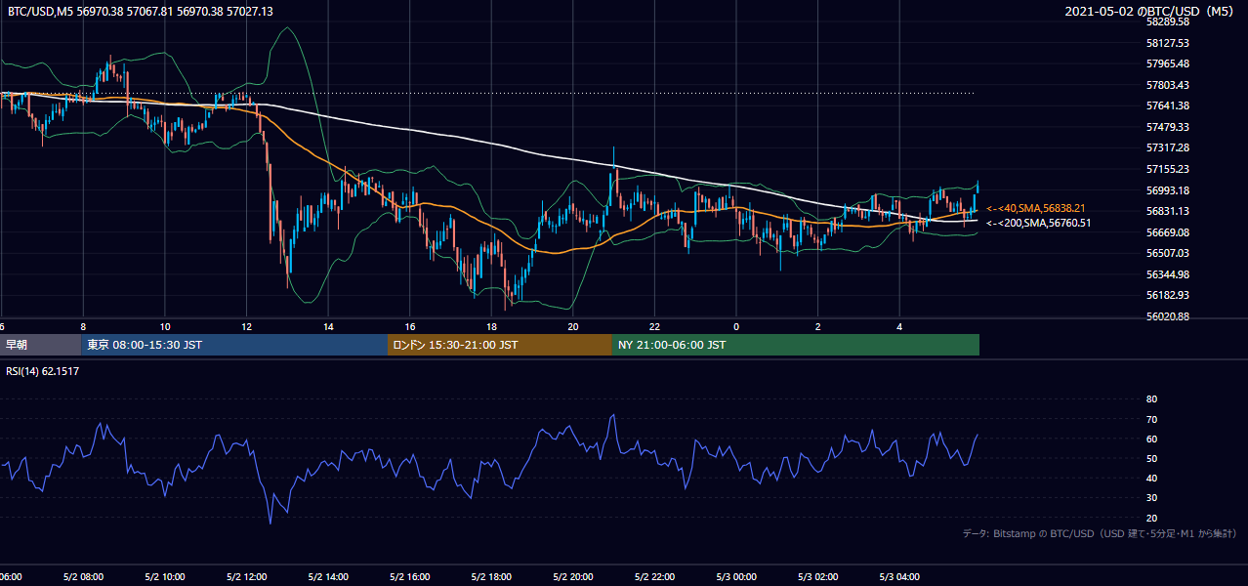Select the 東京 08:00-15:30 JST session bar
Viewport: 1248px width, 586px height.
(x=234, y=345)
